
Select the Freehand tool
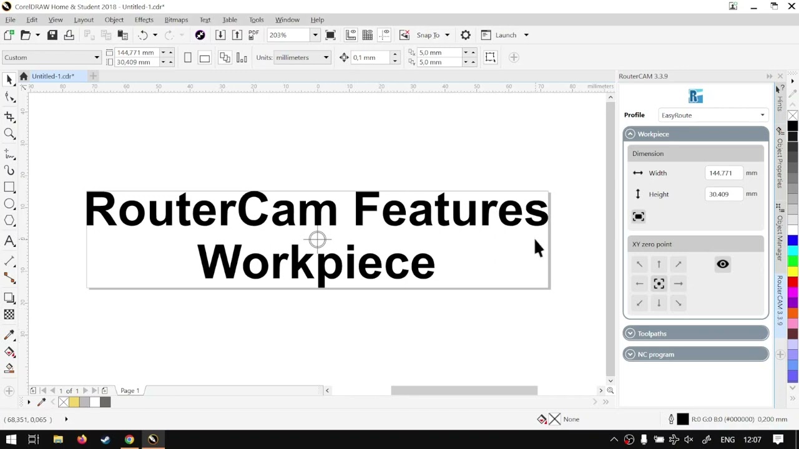(x=9, y=153)
